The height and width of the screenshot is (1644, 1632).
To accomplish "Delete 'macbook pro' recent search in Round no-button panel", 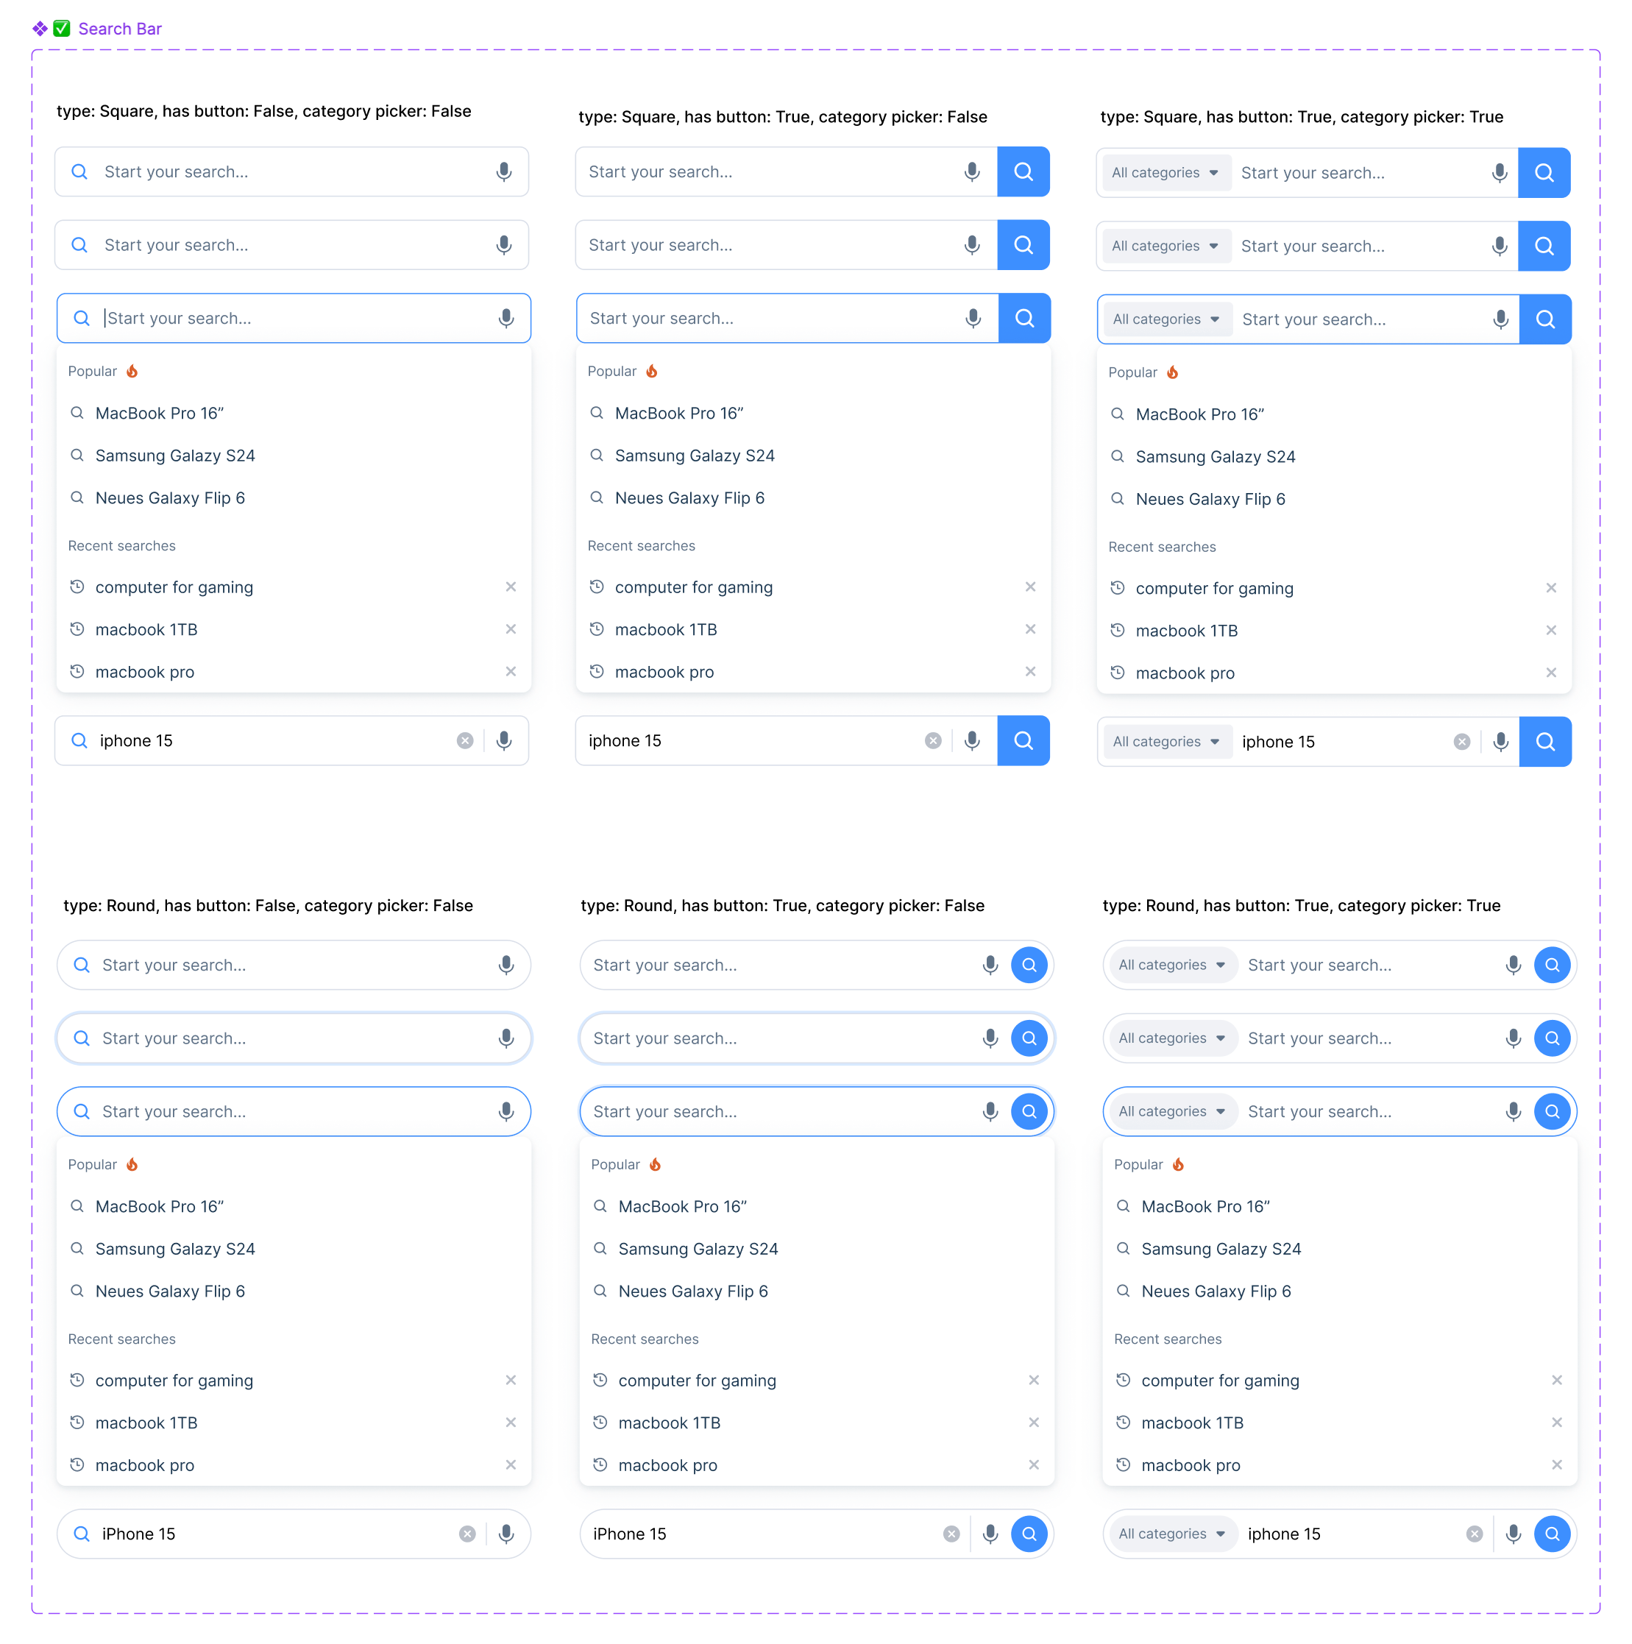I will 511,1464.
